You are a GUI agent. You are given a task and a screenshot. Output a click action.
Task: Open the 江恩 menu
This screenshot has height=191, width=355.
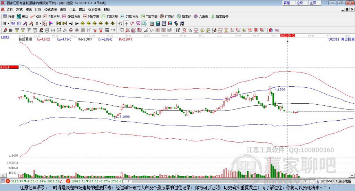point(38,9)
